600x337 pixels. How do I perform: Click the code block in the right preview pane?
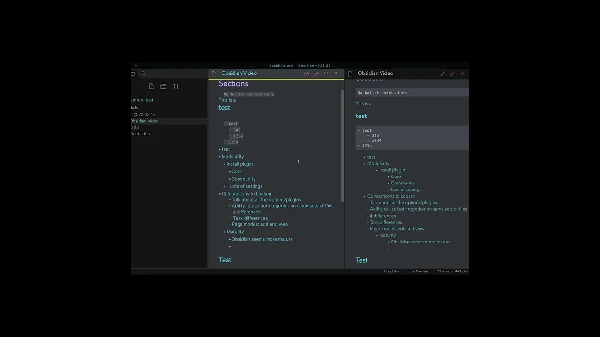[412, 138]
